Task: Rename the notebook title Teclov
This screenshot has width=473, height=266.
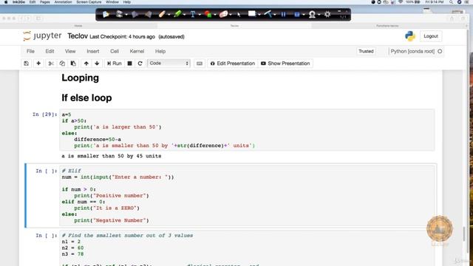Action: (78, 36)
